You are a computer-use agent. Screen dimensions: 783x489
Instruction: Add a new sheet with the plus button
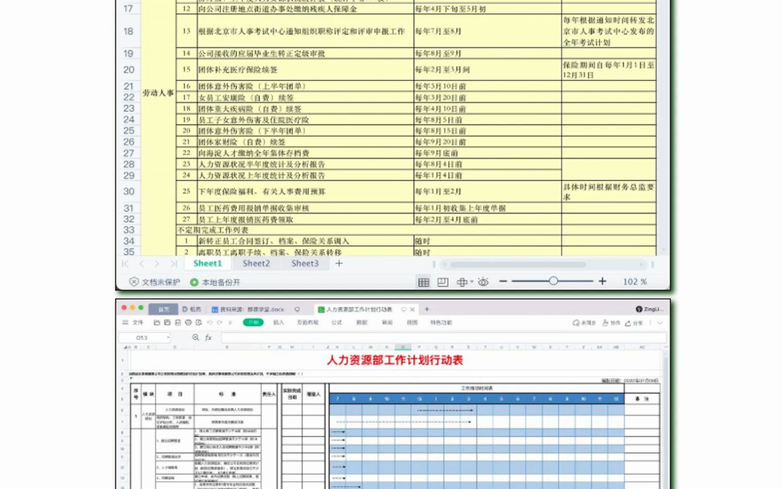click(339, 264)
